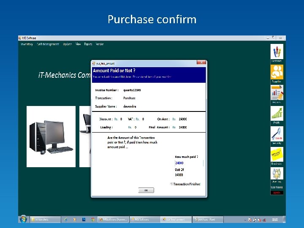
Task: Click the desktop computer thumbnail
Action: coord(51,136)
